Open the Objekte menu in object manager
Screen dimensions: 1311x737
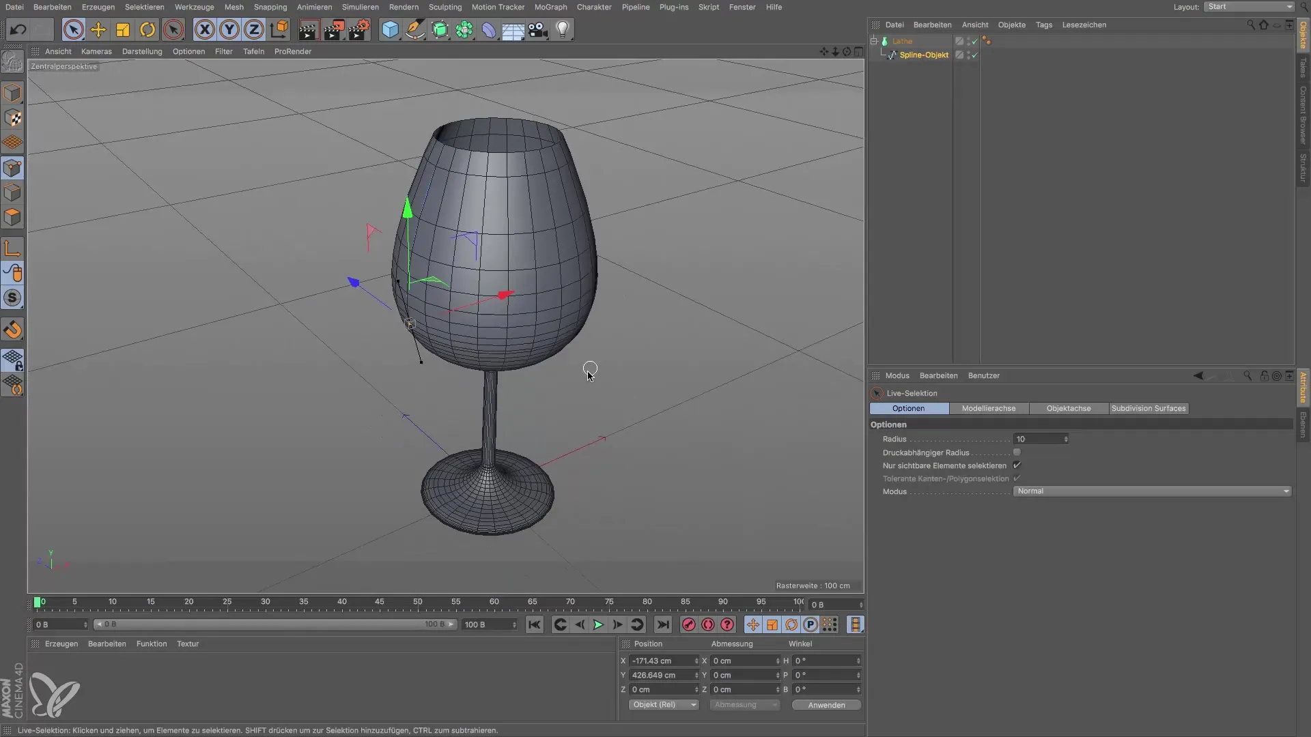tap(1011, 25)
